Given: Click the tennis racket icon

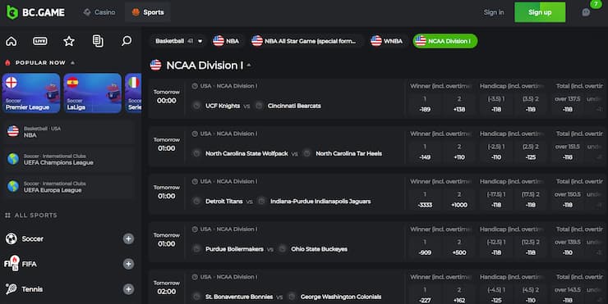Looking at the screenshot, I should point(12,289).
